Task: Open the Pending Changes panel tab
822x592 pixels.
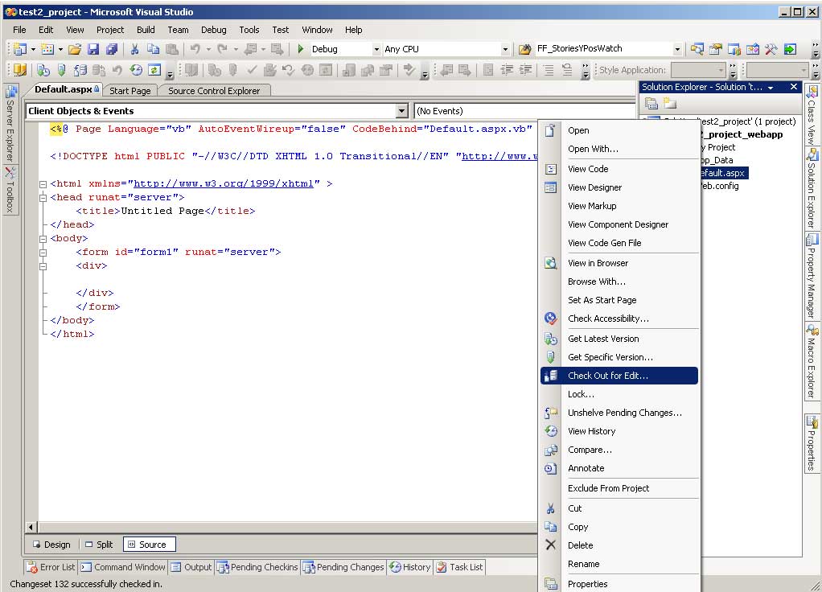Action: [x=343, y=567]
